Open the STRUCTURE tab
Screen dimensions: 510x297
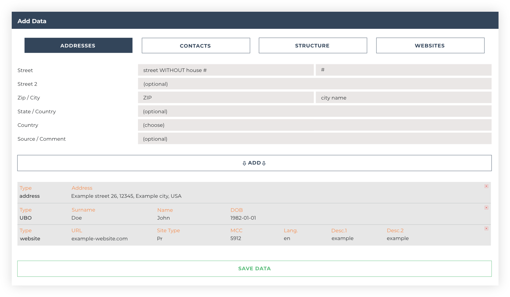(x=313, y=45)
